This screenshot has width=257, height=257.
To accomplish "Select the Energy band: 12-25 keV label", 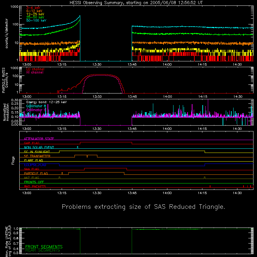I will (47, 102).
